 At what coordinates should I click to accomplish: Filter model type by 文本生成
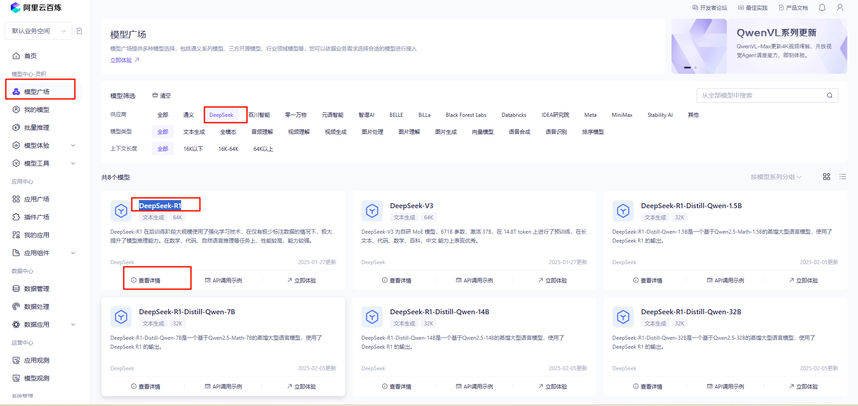click(x=194, y=132)
